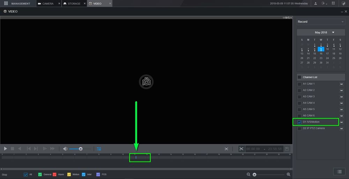Save the clipped video via disk icon
This screenshot has width=349, height=179.
point(287,149)
